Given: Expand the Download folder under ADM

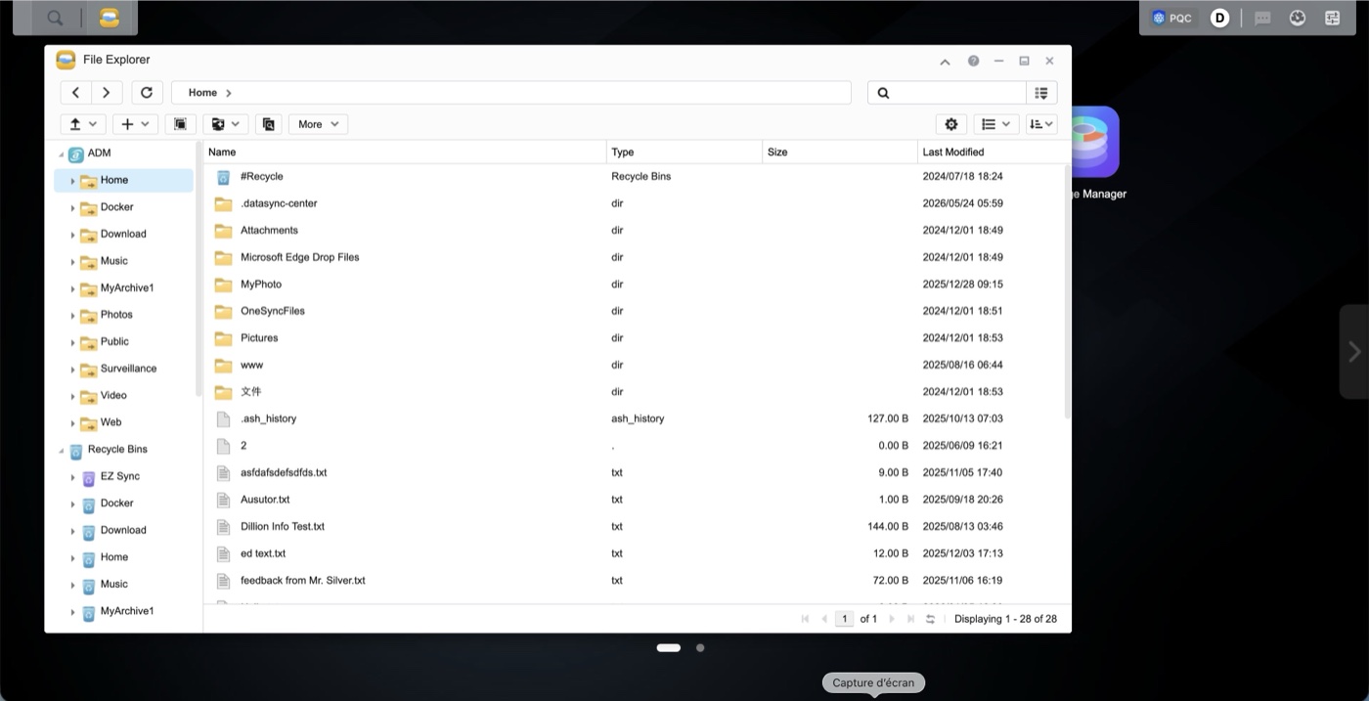Looking at the screenshot, I should click(72, 235).
